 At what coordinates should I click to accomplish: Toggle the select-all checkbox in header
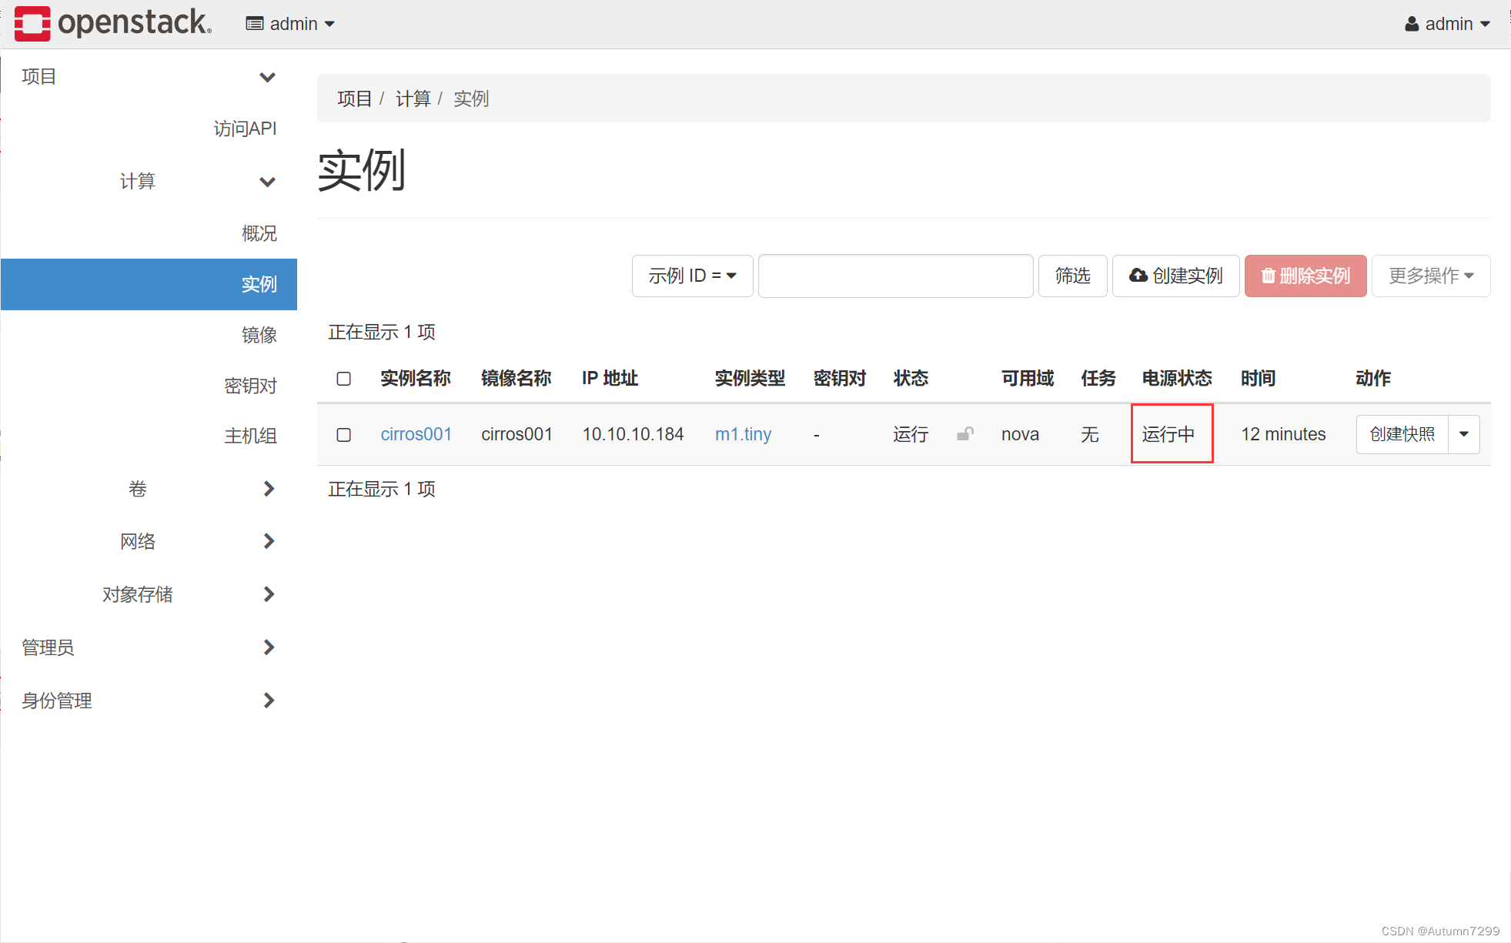pos(344,379)
